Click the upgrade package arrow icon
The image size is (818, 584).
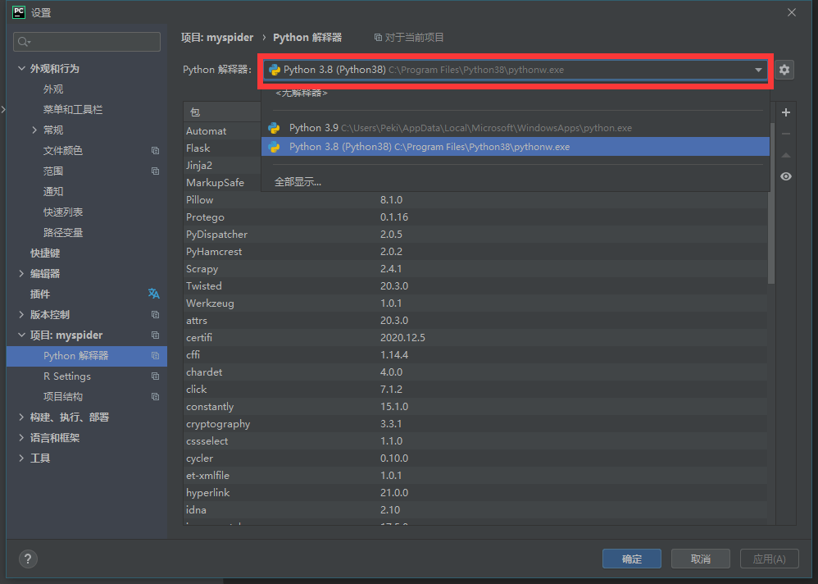786,155
